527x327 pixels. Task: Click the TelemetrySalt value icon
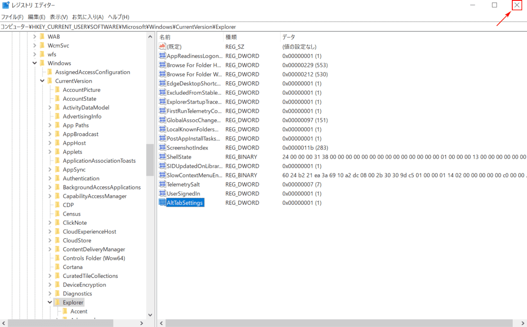tap(162, 184)
